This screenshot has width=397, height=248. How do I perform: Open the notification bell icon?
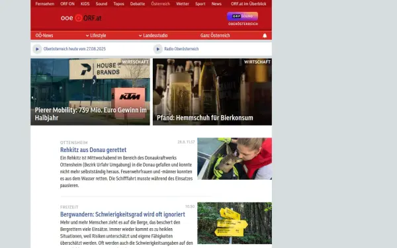(x=265, y=36)
